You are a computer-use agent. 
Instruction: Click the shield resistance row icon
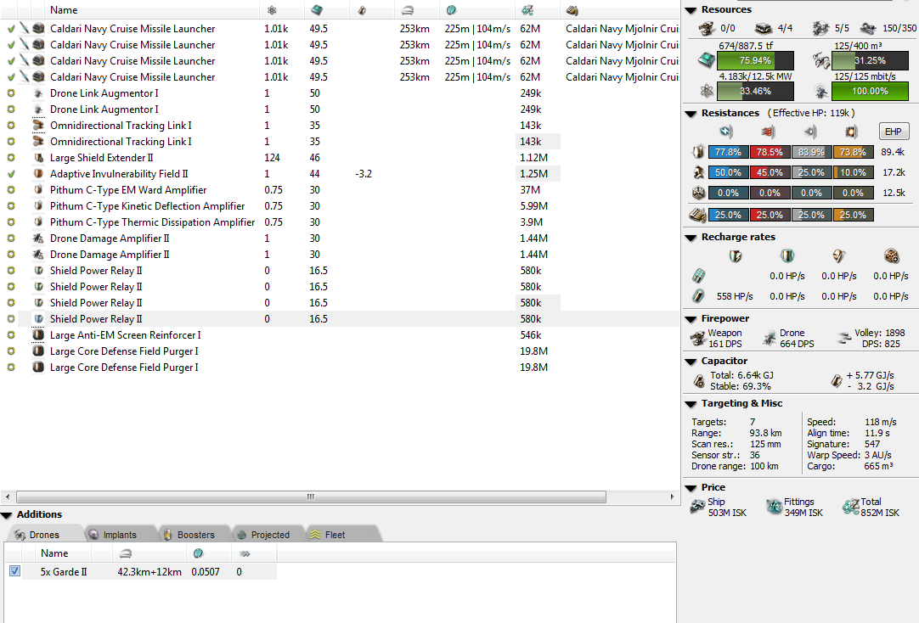pyautogui.click(x=698, y=152)
